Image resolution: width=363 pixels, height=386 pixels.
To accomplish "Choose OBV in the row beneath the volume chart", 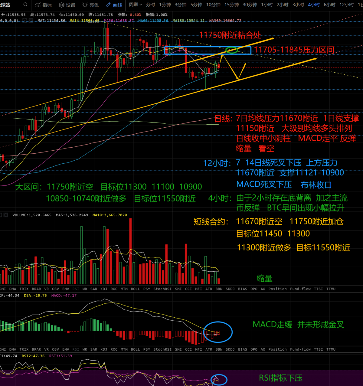I will click(55, 289).
